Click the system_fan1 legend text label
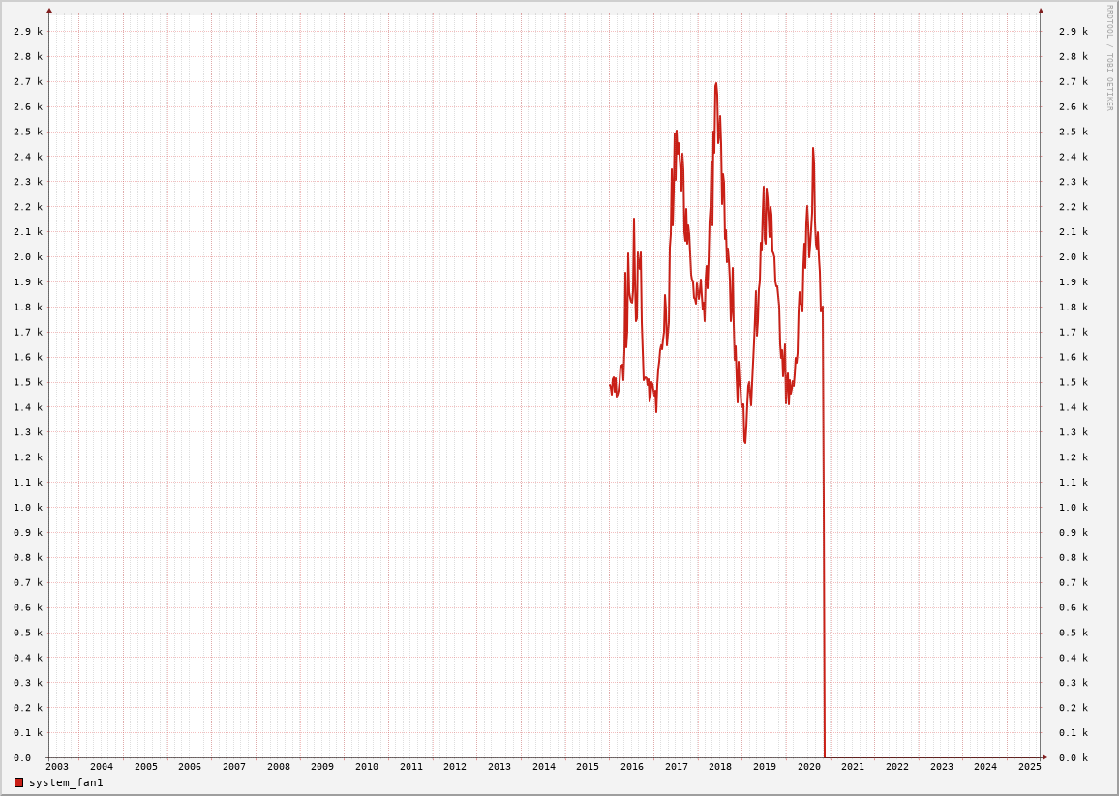This screenshot has width=1119, height=796. click(x=66, y=782)
